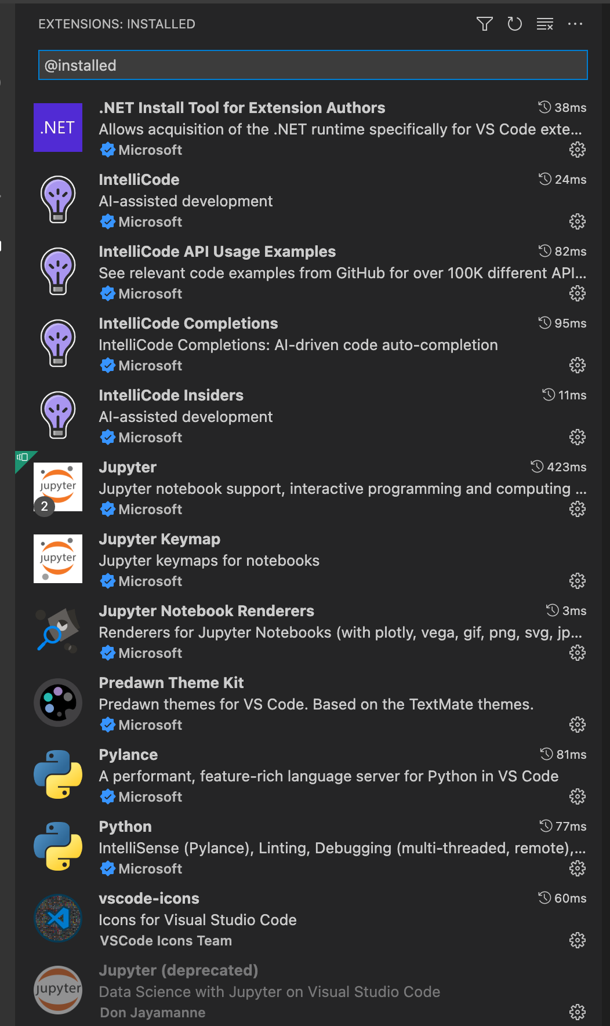Screen dimensions: 610x1026
Task: Open the Python extension icon
Action: click(57, 847)
